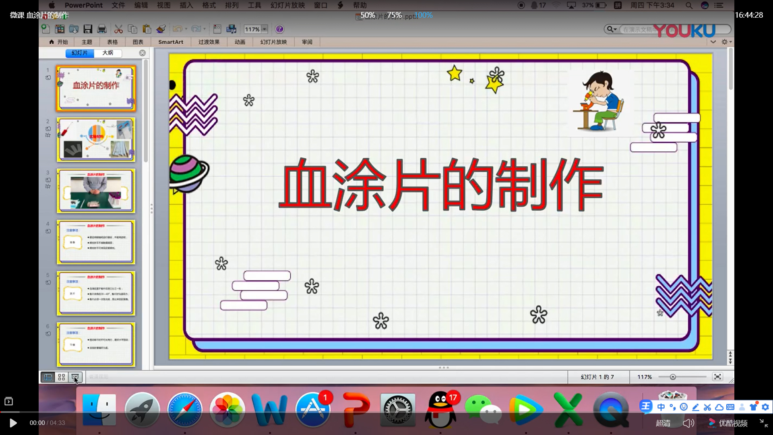
Task: Print the slides with the Print icon
Action: [101, 29]
